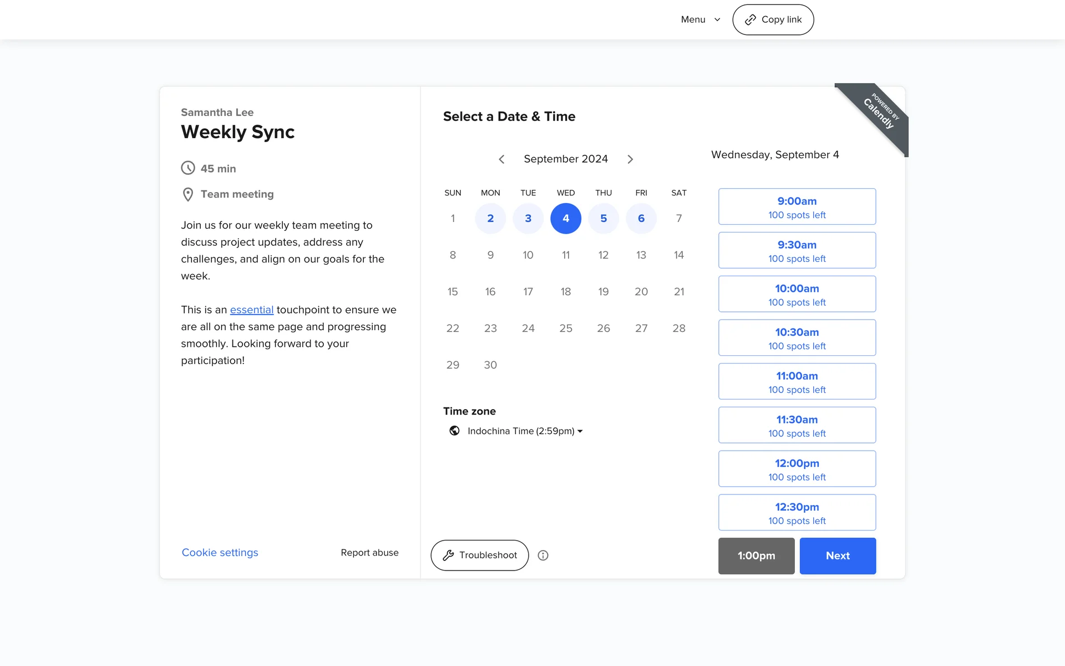Viewport: 1065px width, 666px height.
Task: Open Cookie settings link
Action: click(220, 553)
